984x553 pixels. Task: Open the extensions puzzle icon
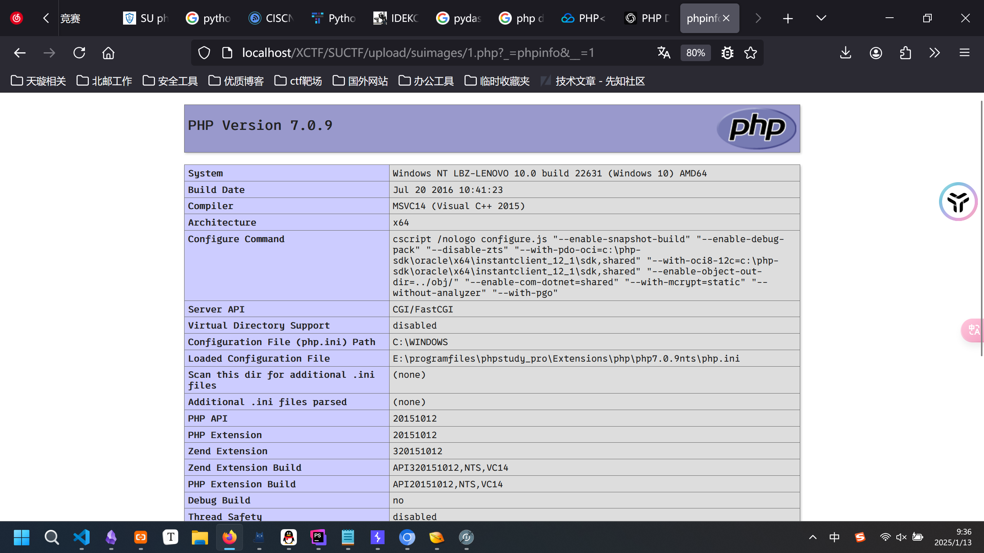point(906,53)
